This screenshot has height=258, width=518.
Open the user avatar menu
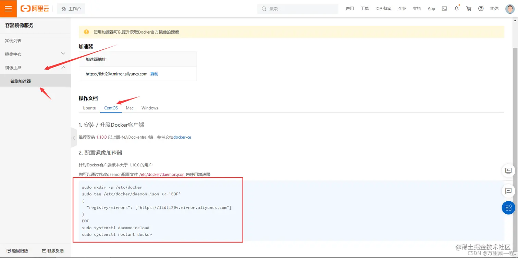click(510, 9)
